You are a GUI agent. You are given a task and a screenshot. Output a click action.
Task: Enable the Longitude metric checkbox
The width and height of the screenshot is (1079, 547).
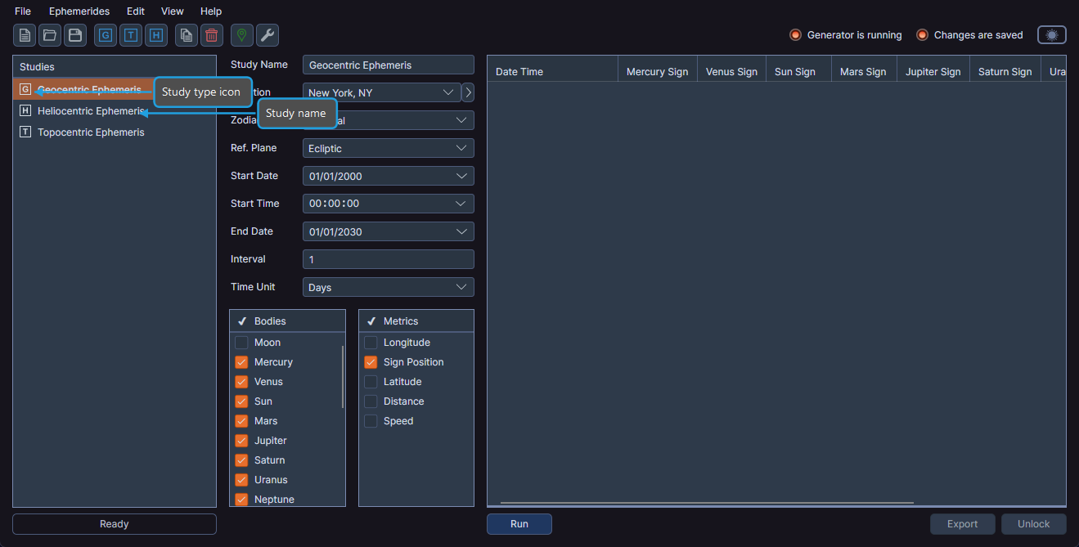click(x=371, y=343)
